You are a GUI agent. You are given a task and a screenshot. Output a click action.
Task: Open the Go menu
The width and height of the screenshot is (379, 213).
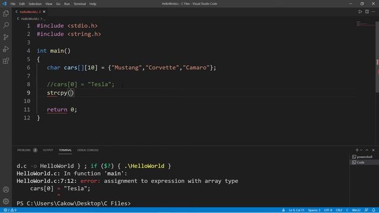[x=58, y=4]
